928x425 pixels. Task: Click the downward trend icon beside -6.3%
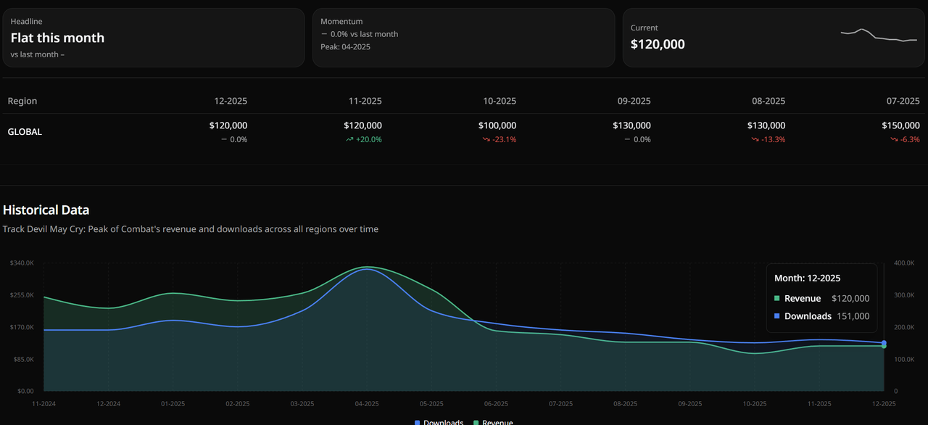click(894, 139)
